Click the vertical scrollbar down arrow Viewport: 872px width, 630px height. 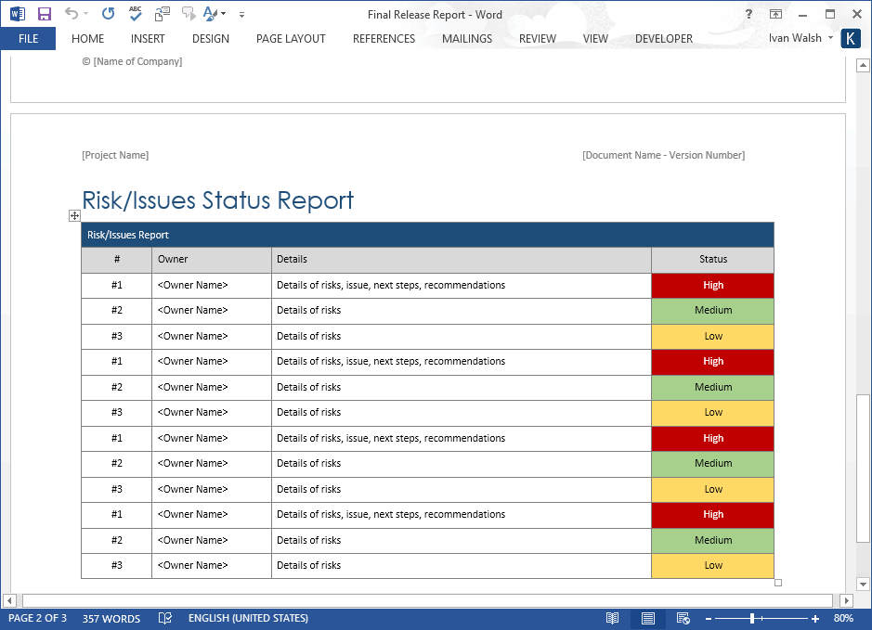[x=863, y=584]
